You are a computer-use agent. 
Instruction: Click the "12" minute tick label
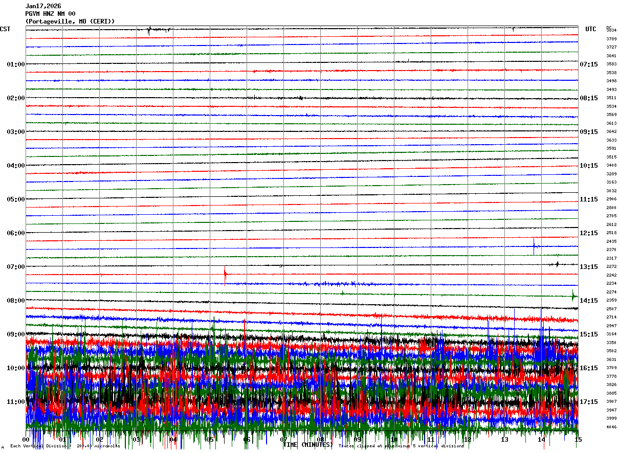pos(468,440)
